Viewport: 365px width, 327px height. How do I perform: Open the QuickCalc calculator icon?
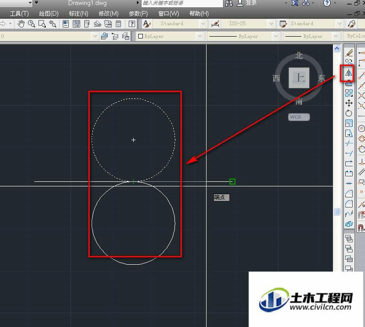[x=119, y=24]
